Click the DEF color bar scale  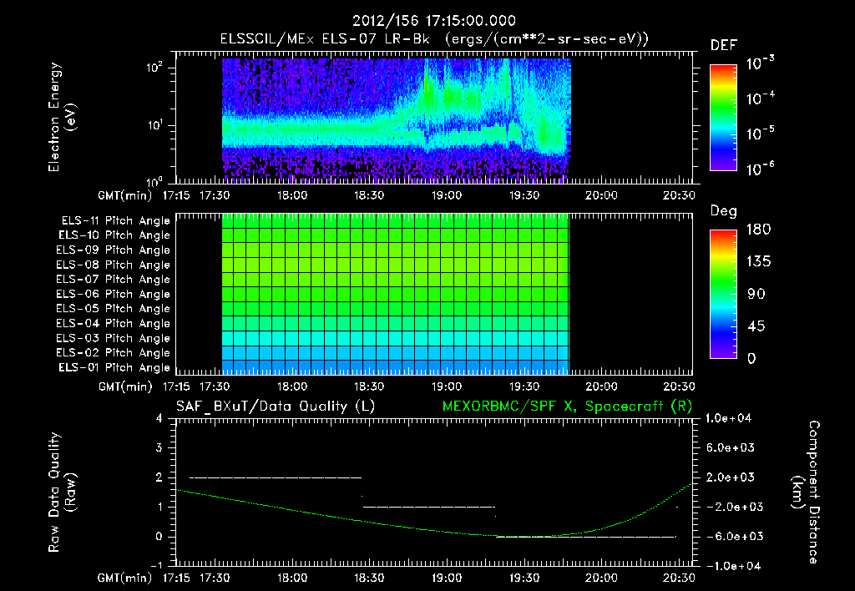click(723, 117)
